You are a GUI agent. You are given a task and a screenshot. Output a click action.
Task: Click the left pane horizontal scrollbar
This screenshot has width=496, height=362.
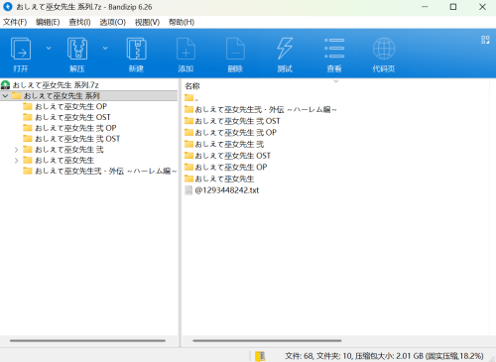pos(87,340)
